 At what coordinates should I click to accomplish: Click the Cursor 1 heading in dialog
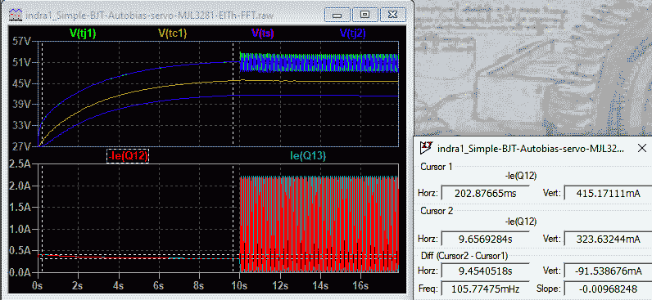[x=437, y=167]
